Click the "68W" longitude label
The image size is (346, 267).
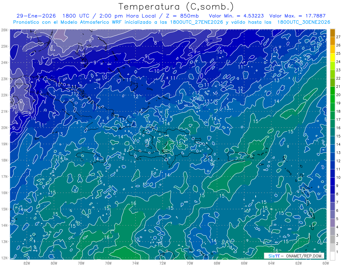click(217, 263)
